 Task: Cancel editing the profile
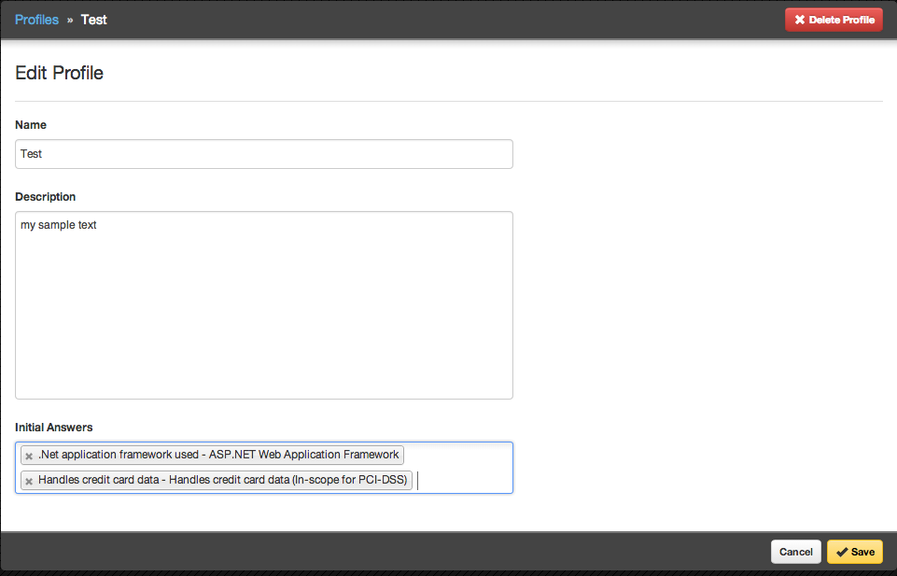(795, 552)
